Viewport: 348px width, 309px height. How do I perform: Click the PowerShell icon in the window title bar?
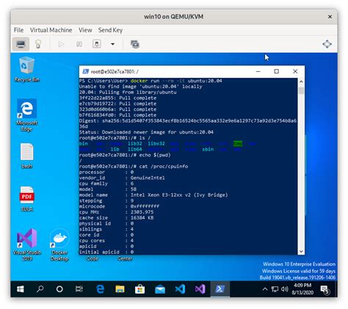[85, 71]
